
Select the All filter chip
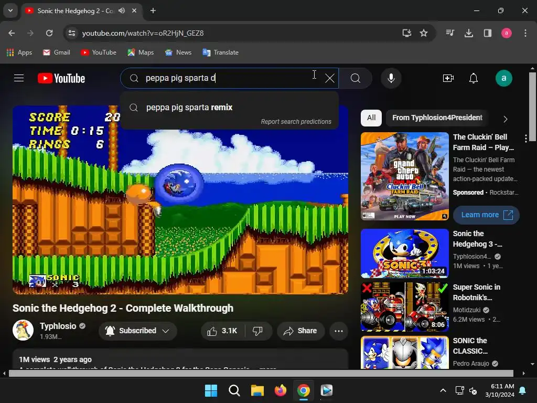[371, 118]
